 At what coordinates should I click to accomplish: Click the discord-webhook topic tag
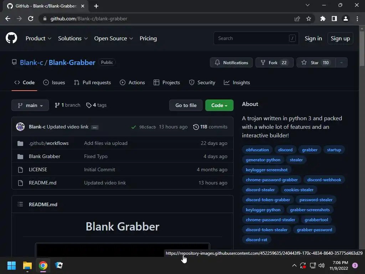point(324,180)
